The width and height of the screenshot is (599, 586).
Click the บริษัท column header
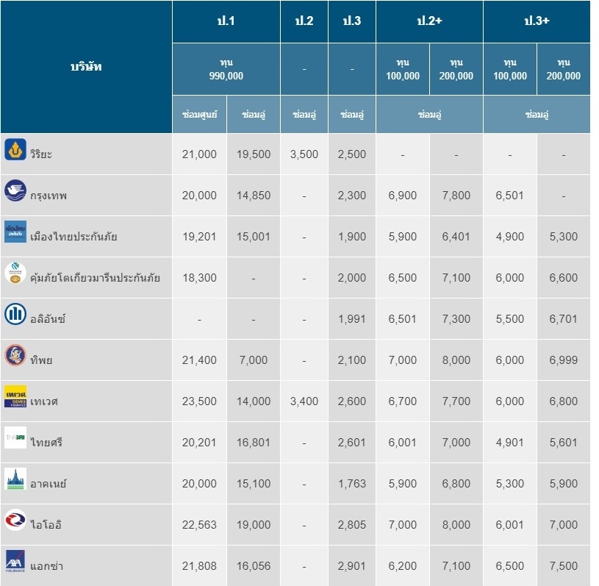[86, 67]
